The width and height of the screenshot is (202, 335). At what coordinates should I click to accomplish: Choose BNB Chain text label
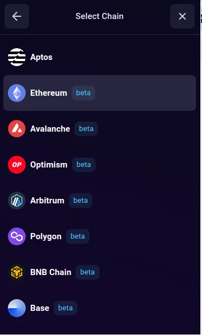[x=51, y=272]
